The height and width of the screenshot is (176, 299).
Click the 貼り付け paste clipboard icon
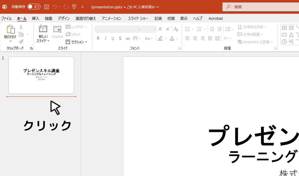click(10, 29)
